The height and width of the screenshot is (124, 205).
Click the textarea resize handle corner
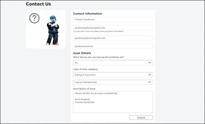[152, 112]
